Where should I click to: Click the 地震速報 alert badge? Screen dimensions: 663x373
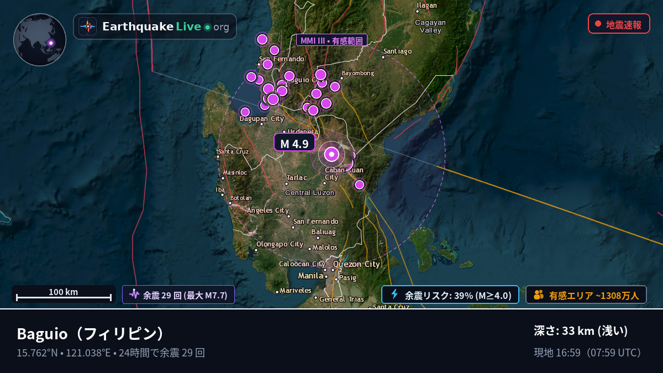click(x=619, y=24)
